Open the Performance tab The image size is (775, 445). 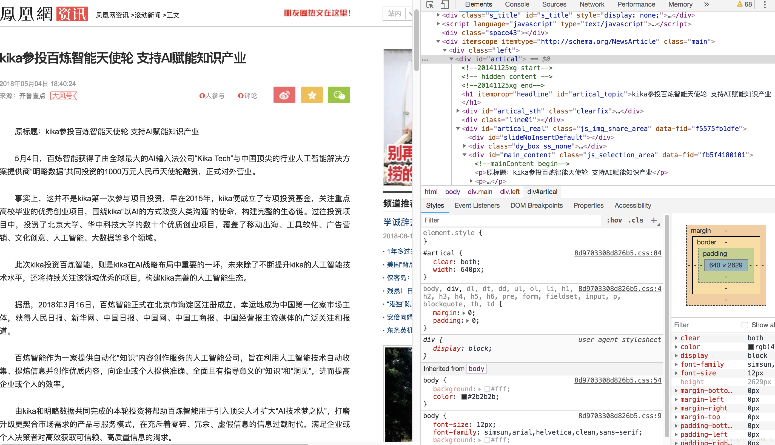636,4
